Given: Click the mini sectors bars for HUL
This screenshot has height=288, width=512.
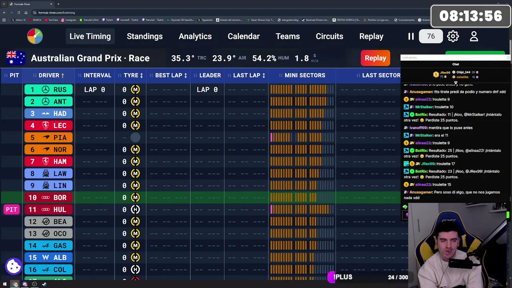Looking at the screenshot, I should tap(302, 210).
